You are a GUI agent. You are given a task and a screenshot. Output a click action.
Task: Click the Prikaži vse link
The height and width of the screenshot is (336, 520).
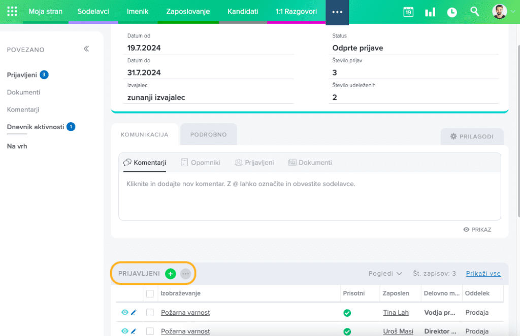click(x=483, y=274)
